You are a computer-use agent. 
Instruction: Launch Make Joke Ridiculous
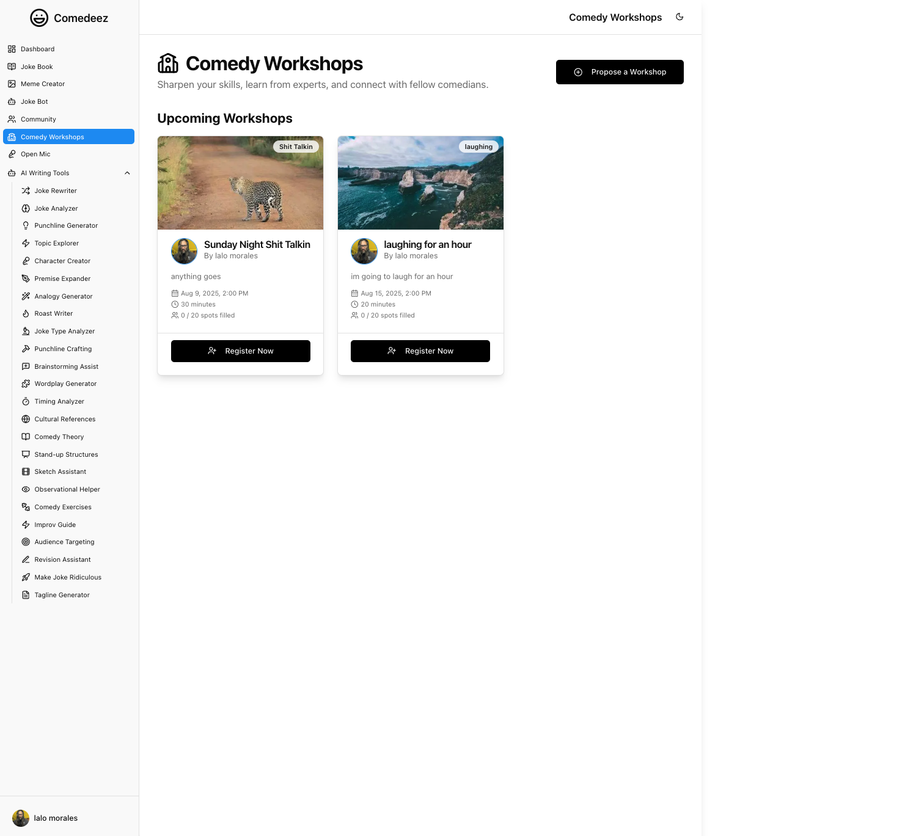coord(67,577)
